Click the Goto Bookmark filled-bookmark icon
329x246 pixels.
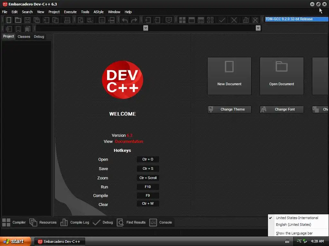point(28,29)
